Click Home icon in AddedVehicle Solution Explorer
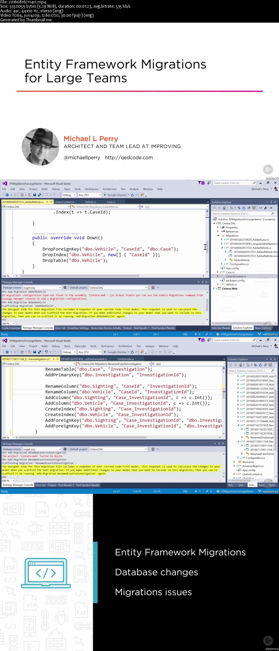The height and width of the screenshot is (651, 279). pyautogui.click(x=224, y=208)
